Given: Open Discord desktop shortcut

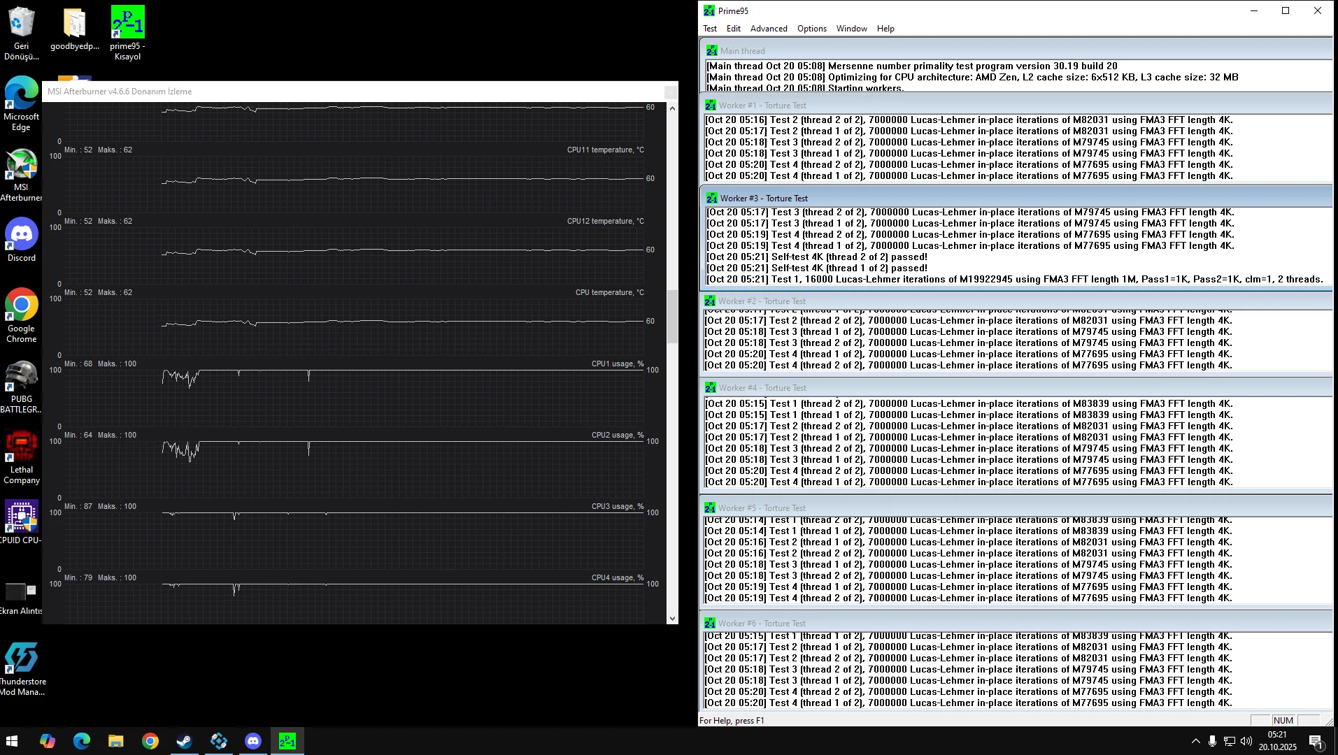Looking at the screenshot, I should (21, 240).
